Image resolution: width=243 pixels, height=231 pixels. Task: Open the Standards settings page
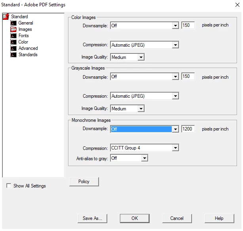[x=28, y=55]
